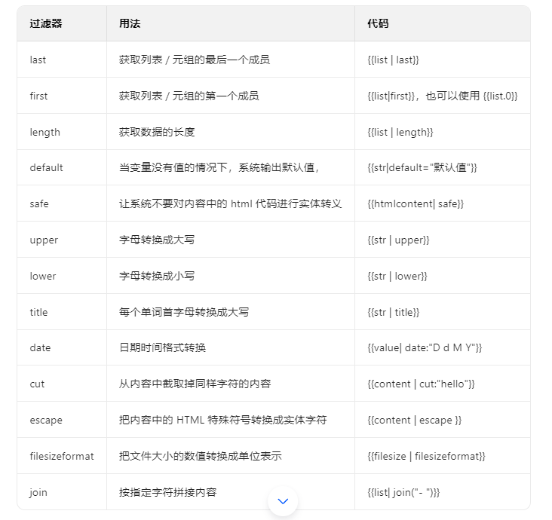The image size is (552, 520).
Task: Click the 代码 column header
Action: (378, 23)
